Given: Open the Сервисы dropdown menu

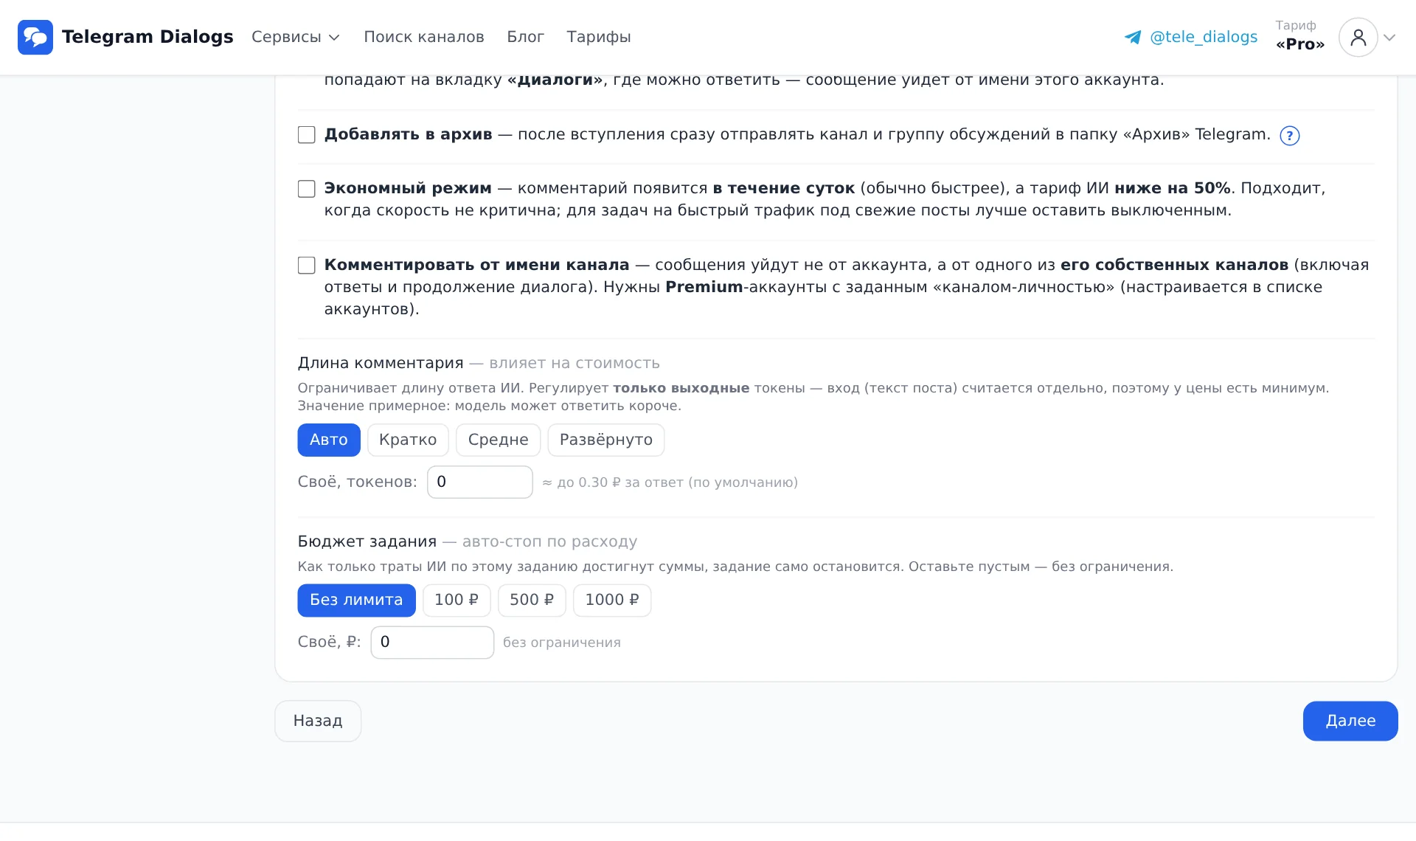Looking at the screenshot, I should (295, 37).
